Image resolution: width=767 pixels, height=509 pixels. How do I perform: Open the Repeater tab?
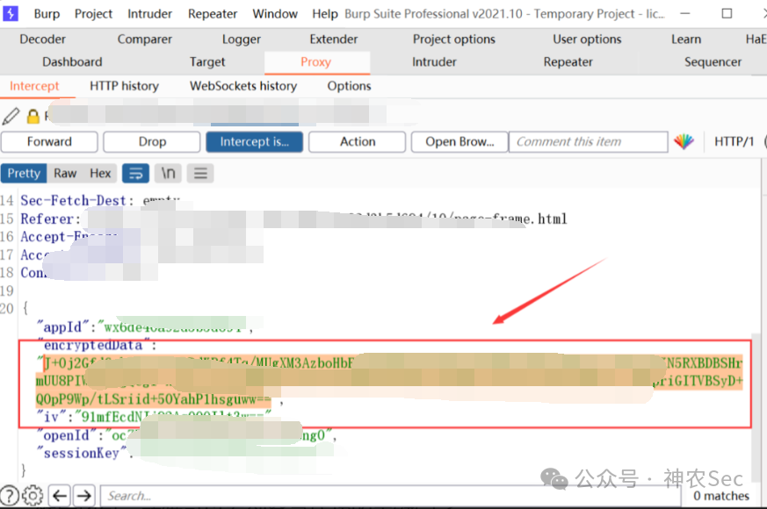[568, 62]
